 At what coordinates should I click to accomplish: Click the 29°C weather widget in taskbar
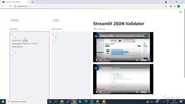(152, 102)
